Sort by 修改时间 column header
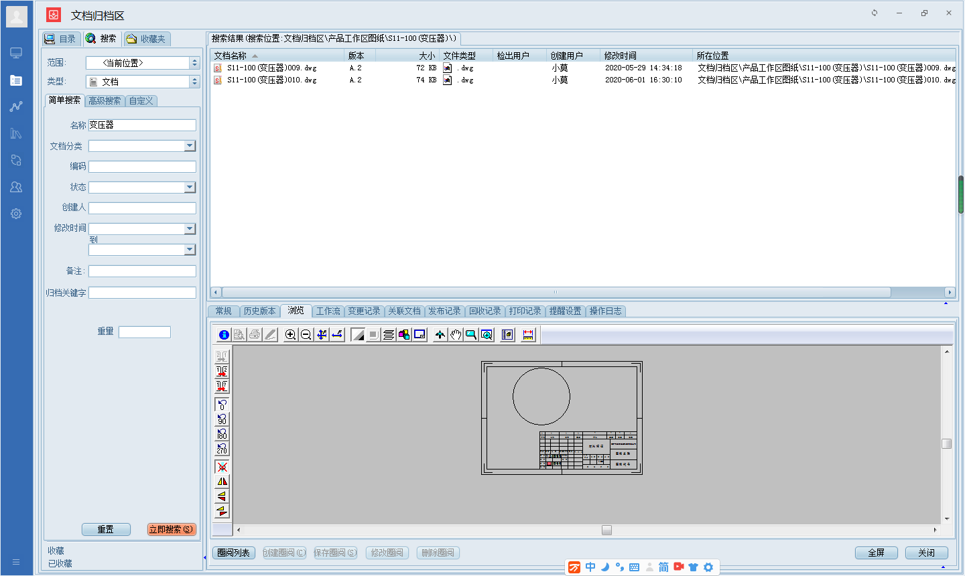The width and height of the screenshot is (965, 576). coord(646,56)
